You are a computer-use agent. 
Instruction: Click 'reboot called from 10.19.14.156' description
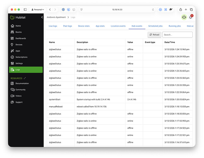tap(91, 106)
